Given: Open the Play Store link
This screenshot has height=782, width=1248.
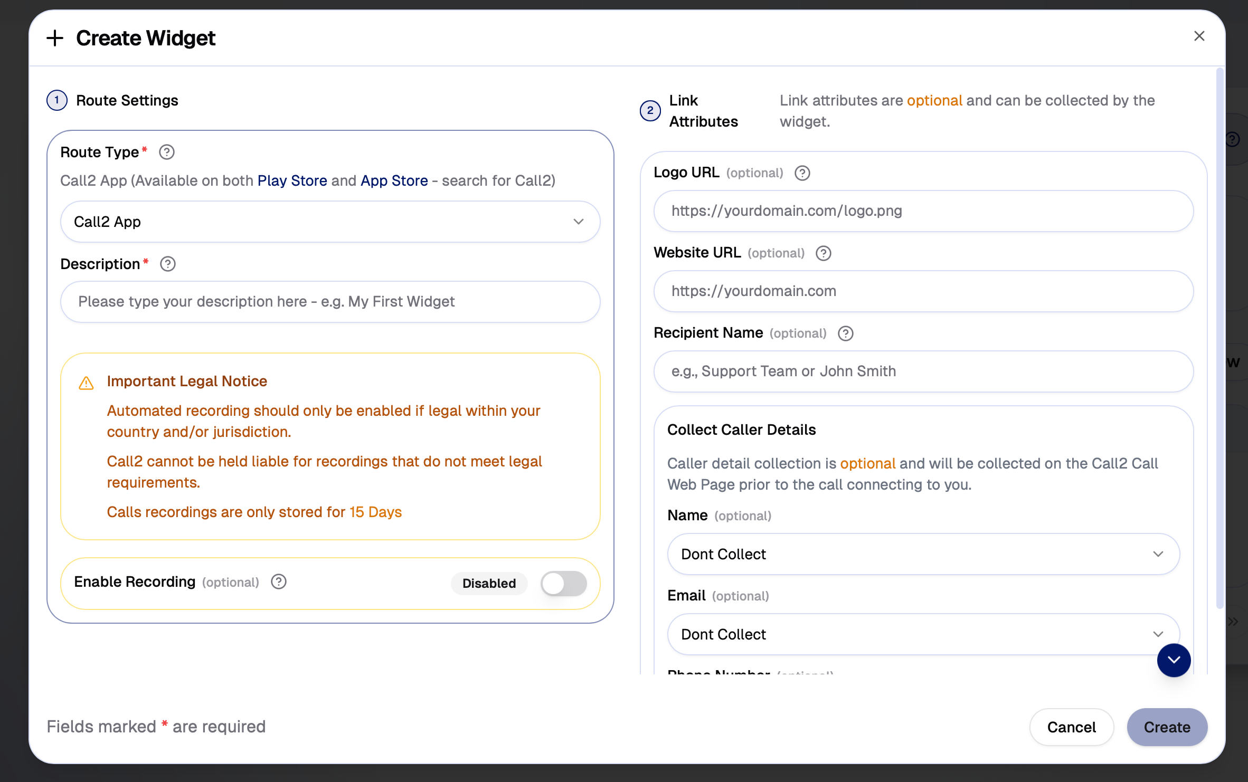Looking at the screenshot, I should (292, 180).
